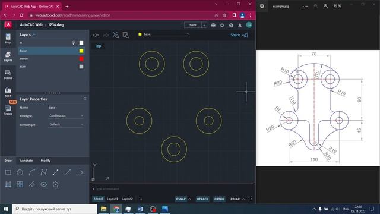Toggle ORTHO mode
380x214 pixels.
(219, 199)
